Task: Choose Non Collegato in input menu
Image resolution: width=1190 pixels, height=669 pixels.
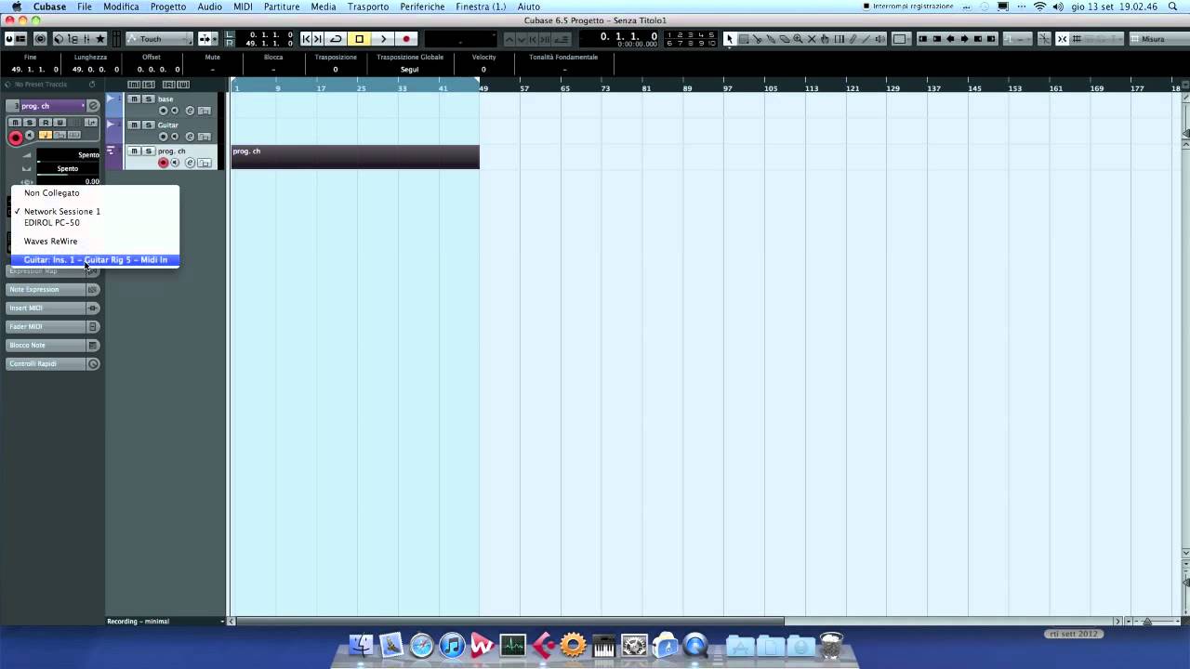Action: click(95, 193)
